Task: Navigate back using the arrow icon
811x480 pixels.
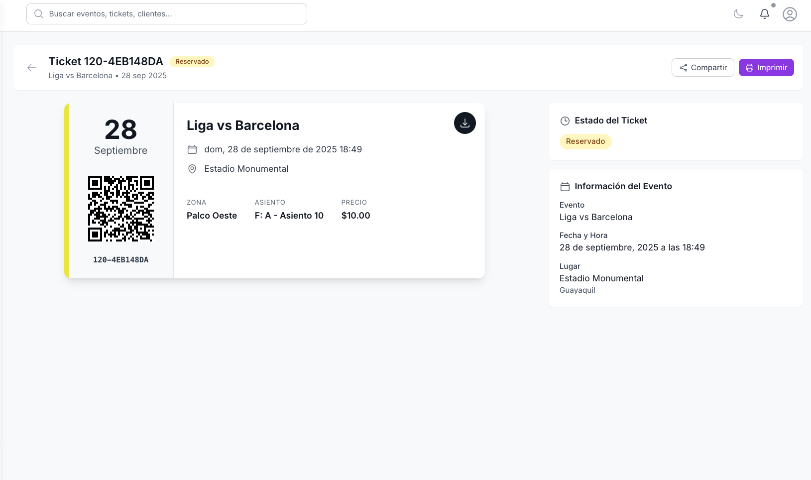Action: pos(32,67)
